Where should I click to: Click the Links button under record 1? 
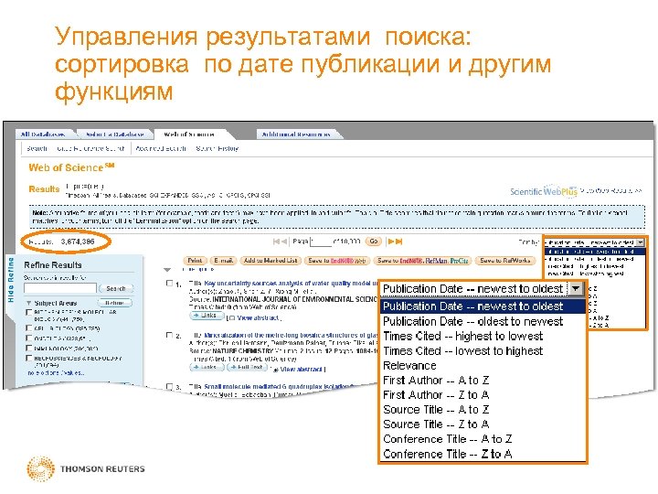(x=207, y=316)
